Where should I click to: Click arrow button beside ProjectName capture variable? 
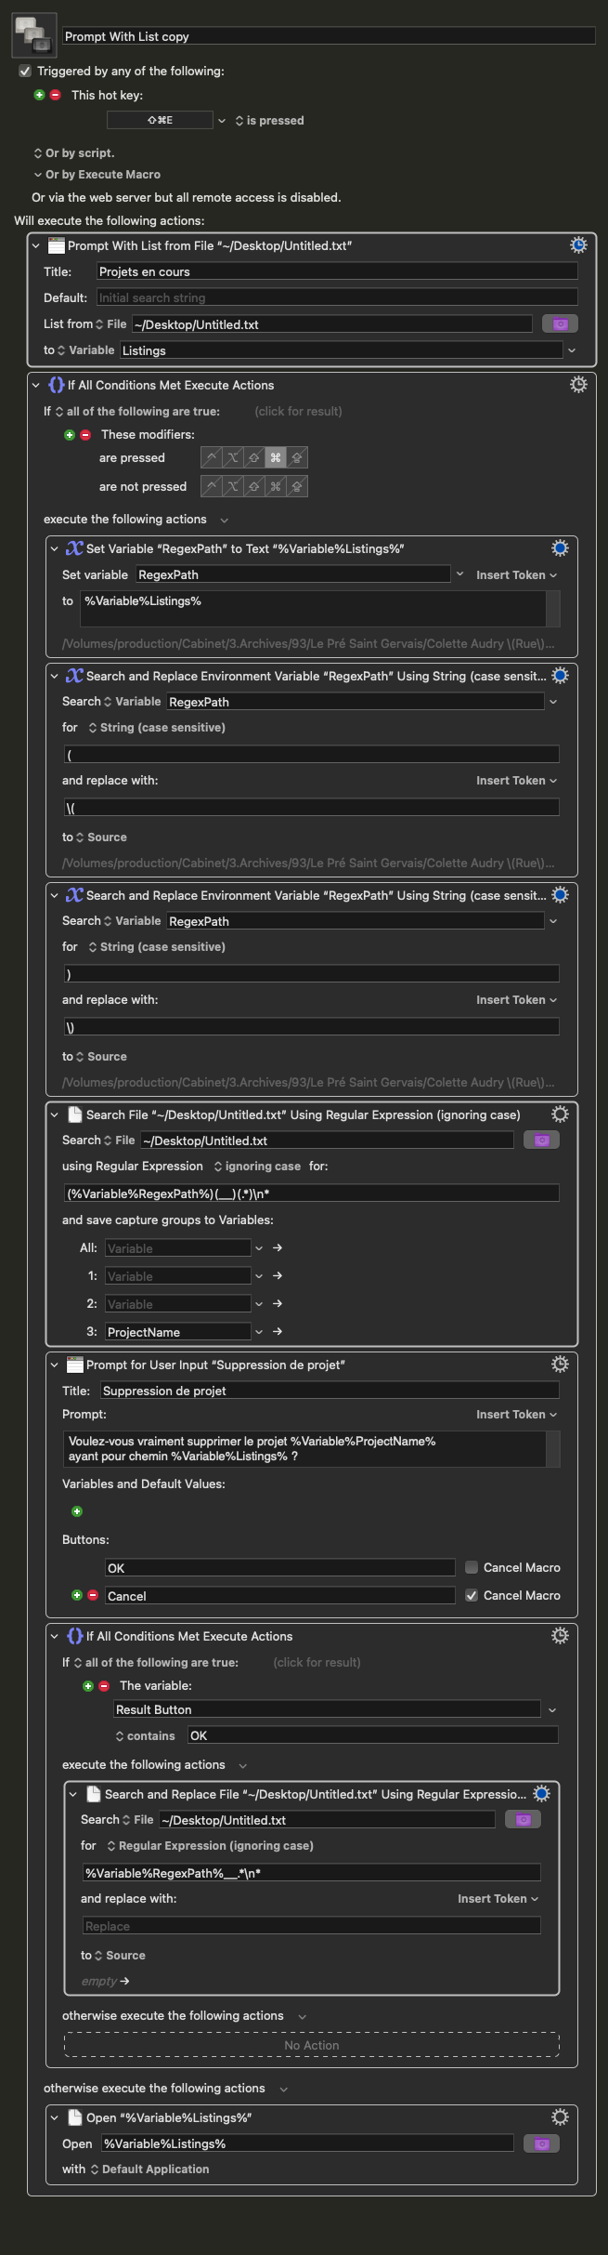pyautogui.click(x=278, y=1332)
